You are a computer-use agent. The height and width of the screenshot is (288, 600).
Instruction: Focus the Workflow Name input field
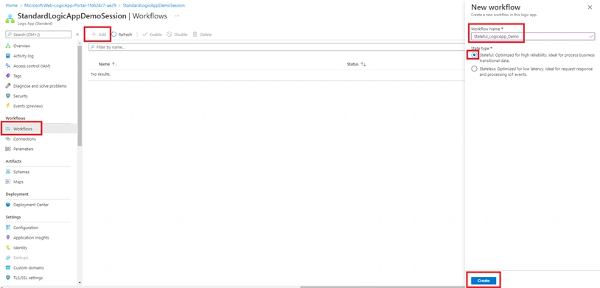click(x=533, y=36)
